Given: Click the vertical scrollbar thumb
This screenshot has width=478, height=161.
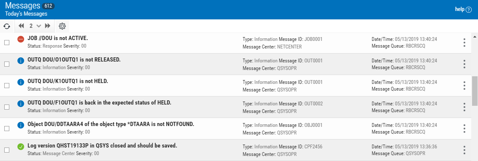Looking at the screenshot, I should (x=475, y=91).
